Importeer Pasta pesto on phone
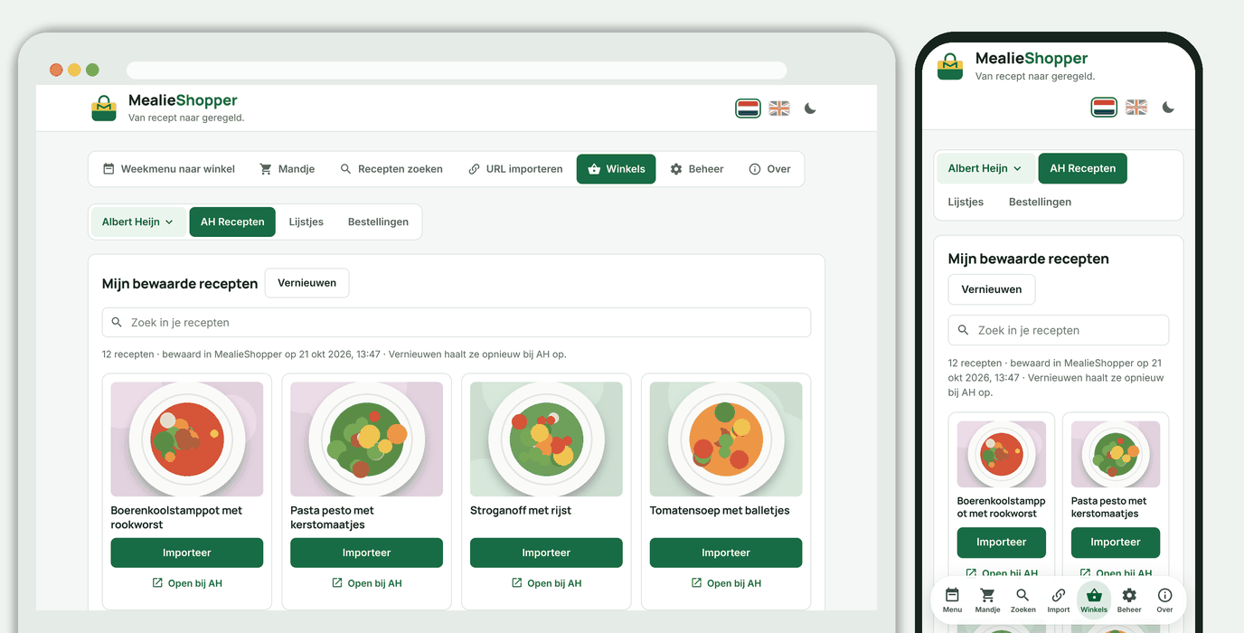1244x633 pixels. 1116,543
